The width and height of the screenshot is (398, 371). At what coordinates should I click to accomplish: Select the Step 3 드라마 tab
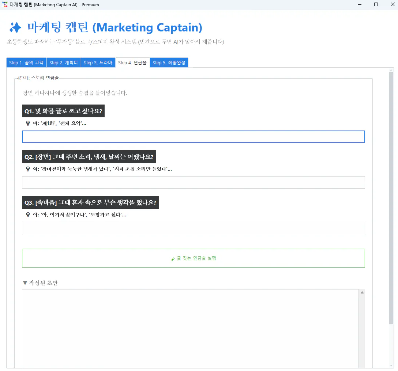(98, 63)
